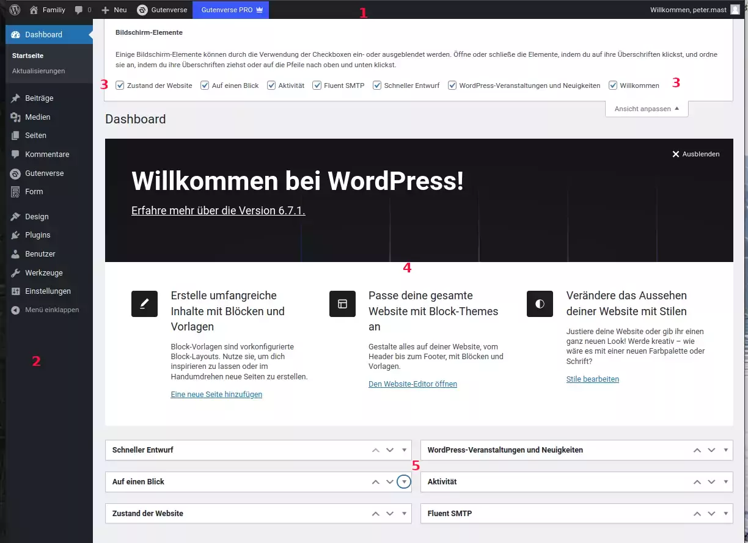This screenshot has height=543, width=748.
Task: Click the home icon beside Familiy
Action: coord(34,10)
